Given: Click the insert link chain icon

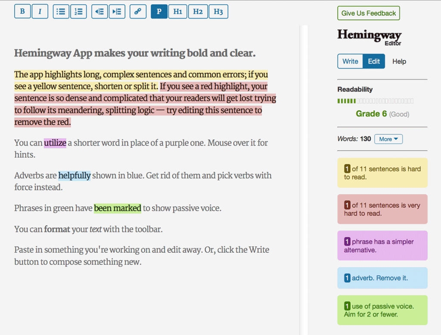Looking at the screenshot, I should point(138,12).
